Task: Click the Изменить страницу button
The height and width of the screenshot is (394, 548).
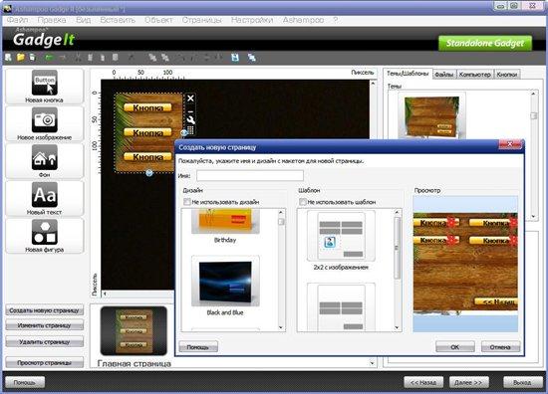Action: coord(45,325)
